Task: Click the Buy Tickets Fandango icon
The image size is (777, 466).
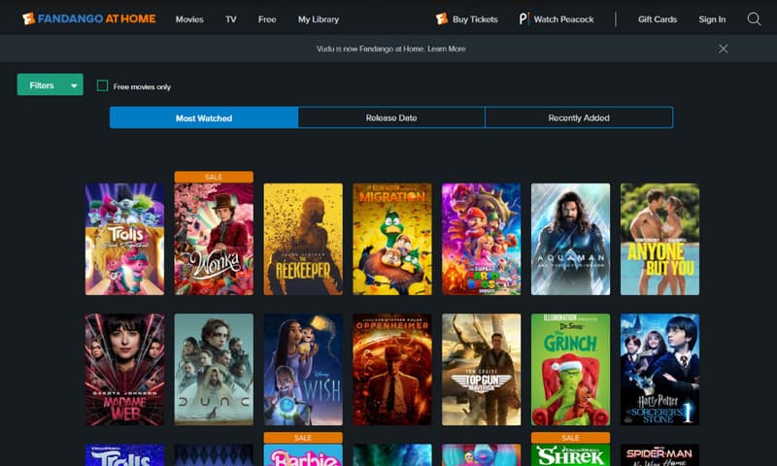Action: click(x=442, y=18)
